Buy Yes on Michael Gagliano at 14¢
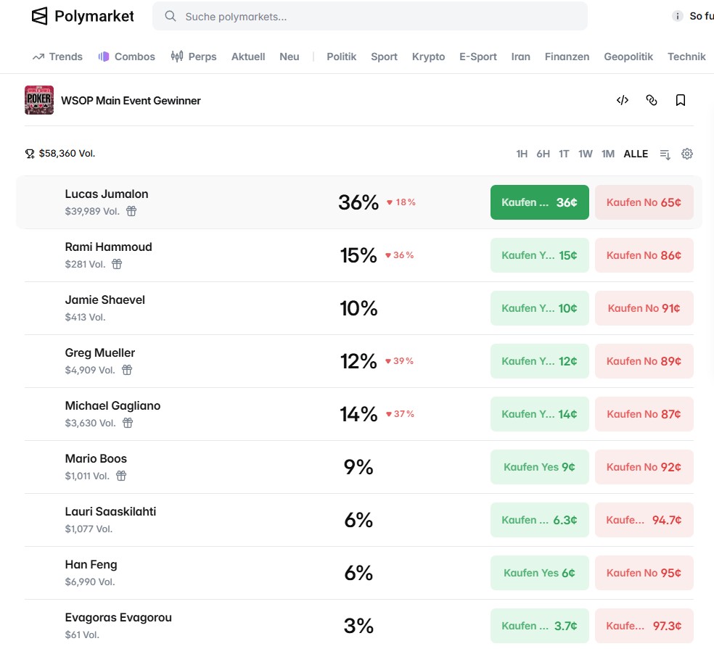This screenshot has width=714, height=649. (x=540, y=414)
